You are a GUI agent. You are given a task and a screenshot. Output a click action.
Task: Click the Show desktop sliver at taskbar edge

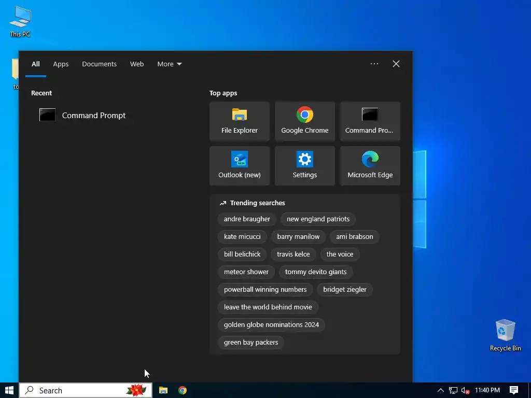[x=529, y=390]
